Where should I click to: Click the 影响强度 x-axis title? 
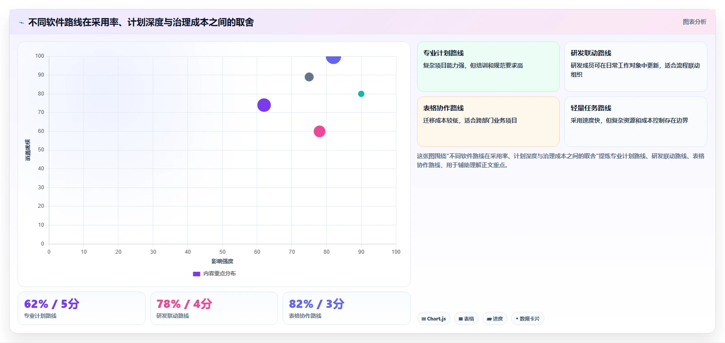pyautogui.click(x=223, y=261)
